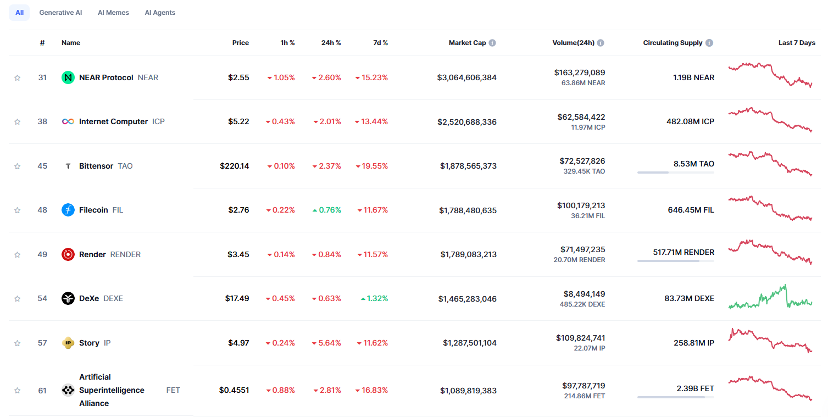Open NEAR Protocol 7-day sparkline chart
828x417 pixels.
coord(770,75)
